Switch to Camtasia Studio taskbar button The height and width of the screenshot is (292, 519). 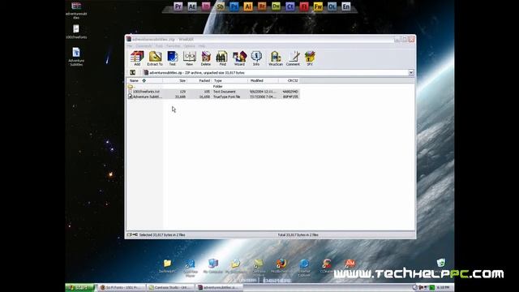(x=171, y=287)
